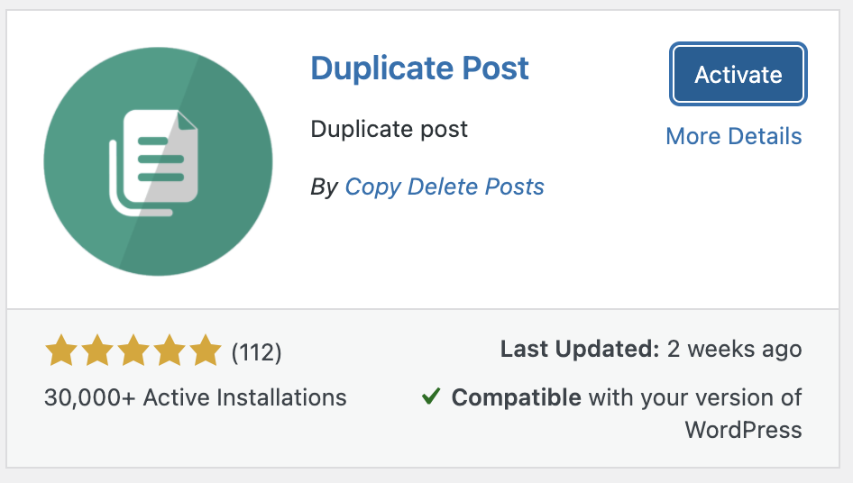The image size is (853, 483).
Task: Visit the Copy Delete Posts author link
Action: 445,187
